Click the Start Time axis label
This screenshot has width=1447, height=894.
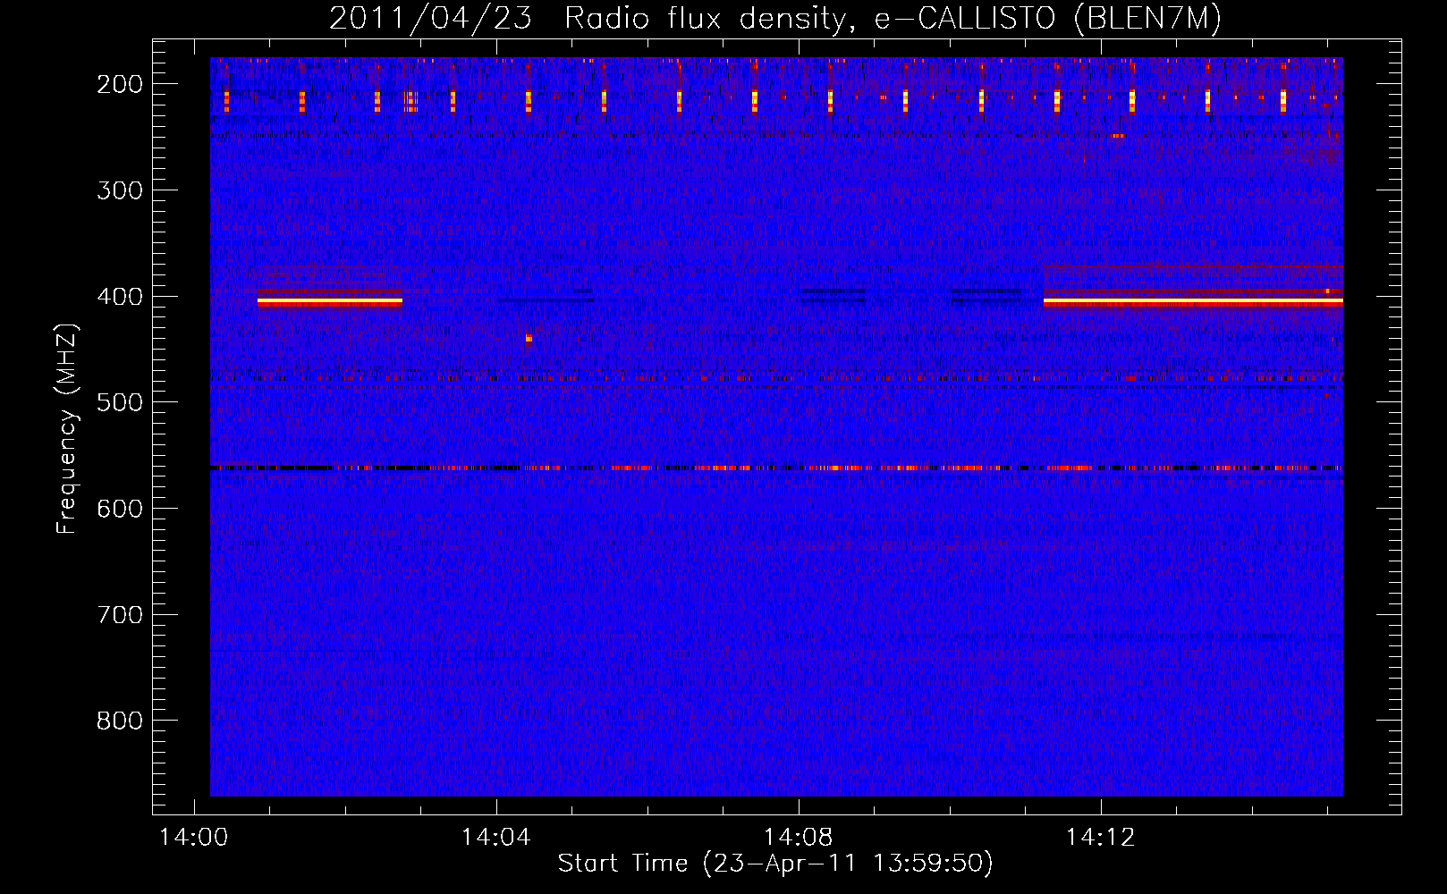click(x=775, y=864)
